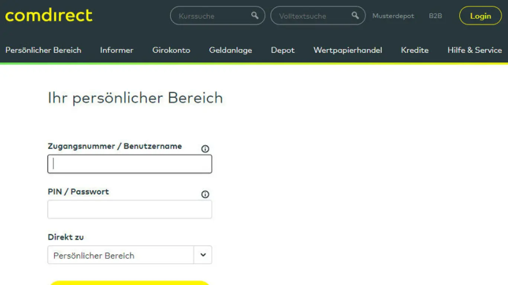Follow the Musterdepot link

click(x=393, y=16)
